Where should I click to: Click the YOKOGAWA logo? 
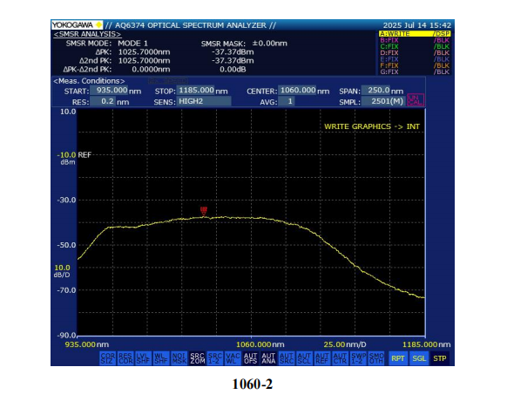(x=77, y=25)
